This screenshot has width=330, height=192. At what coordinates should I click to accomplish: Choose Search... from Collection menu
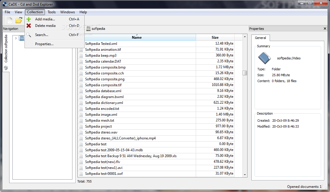pos(54,35)
